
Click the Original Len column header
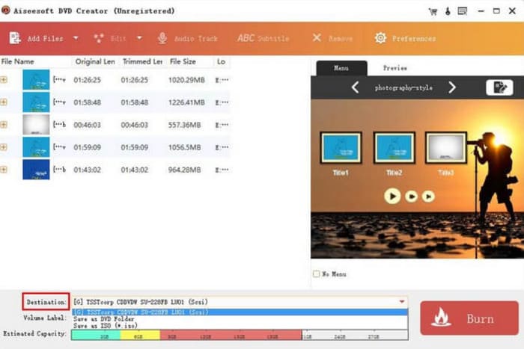click(x=95, y=62)
